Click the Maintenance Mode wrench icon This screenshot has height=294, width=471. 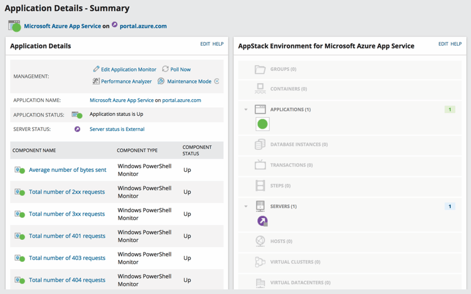pos(161,81)
